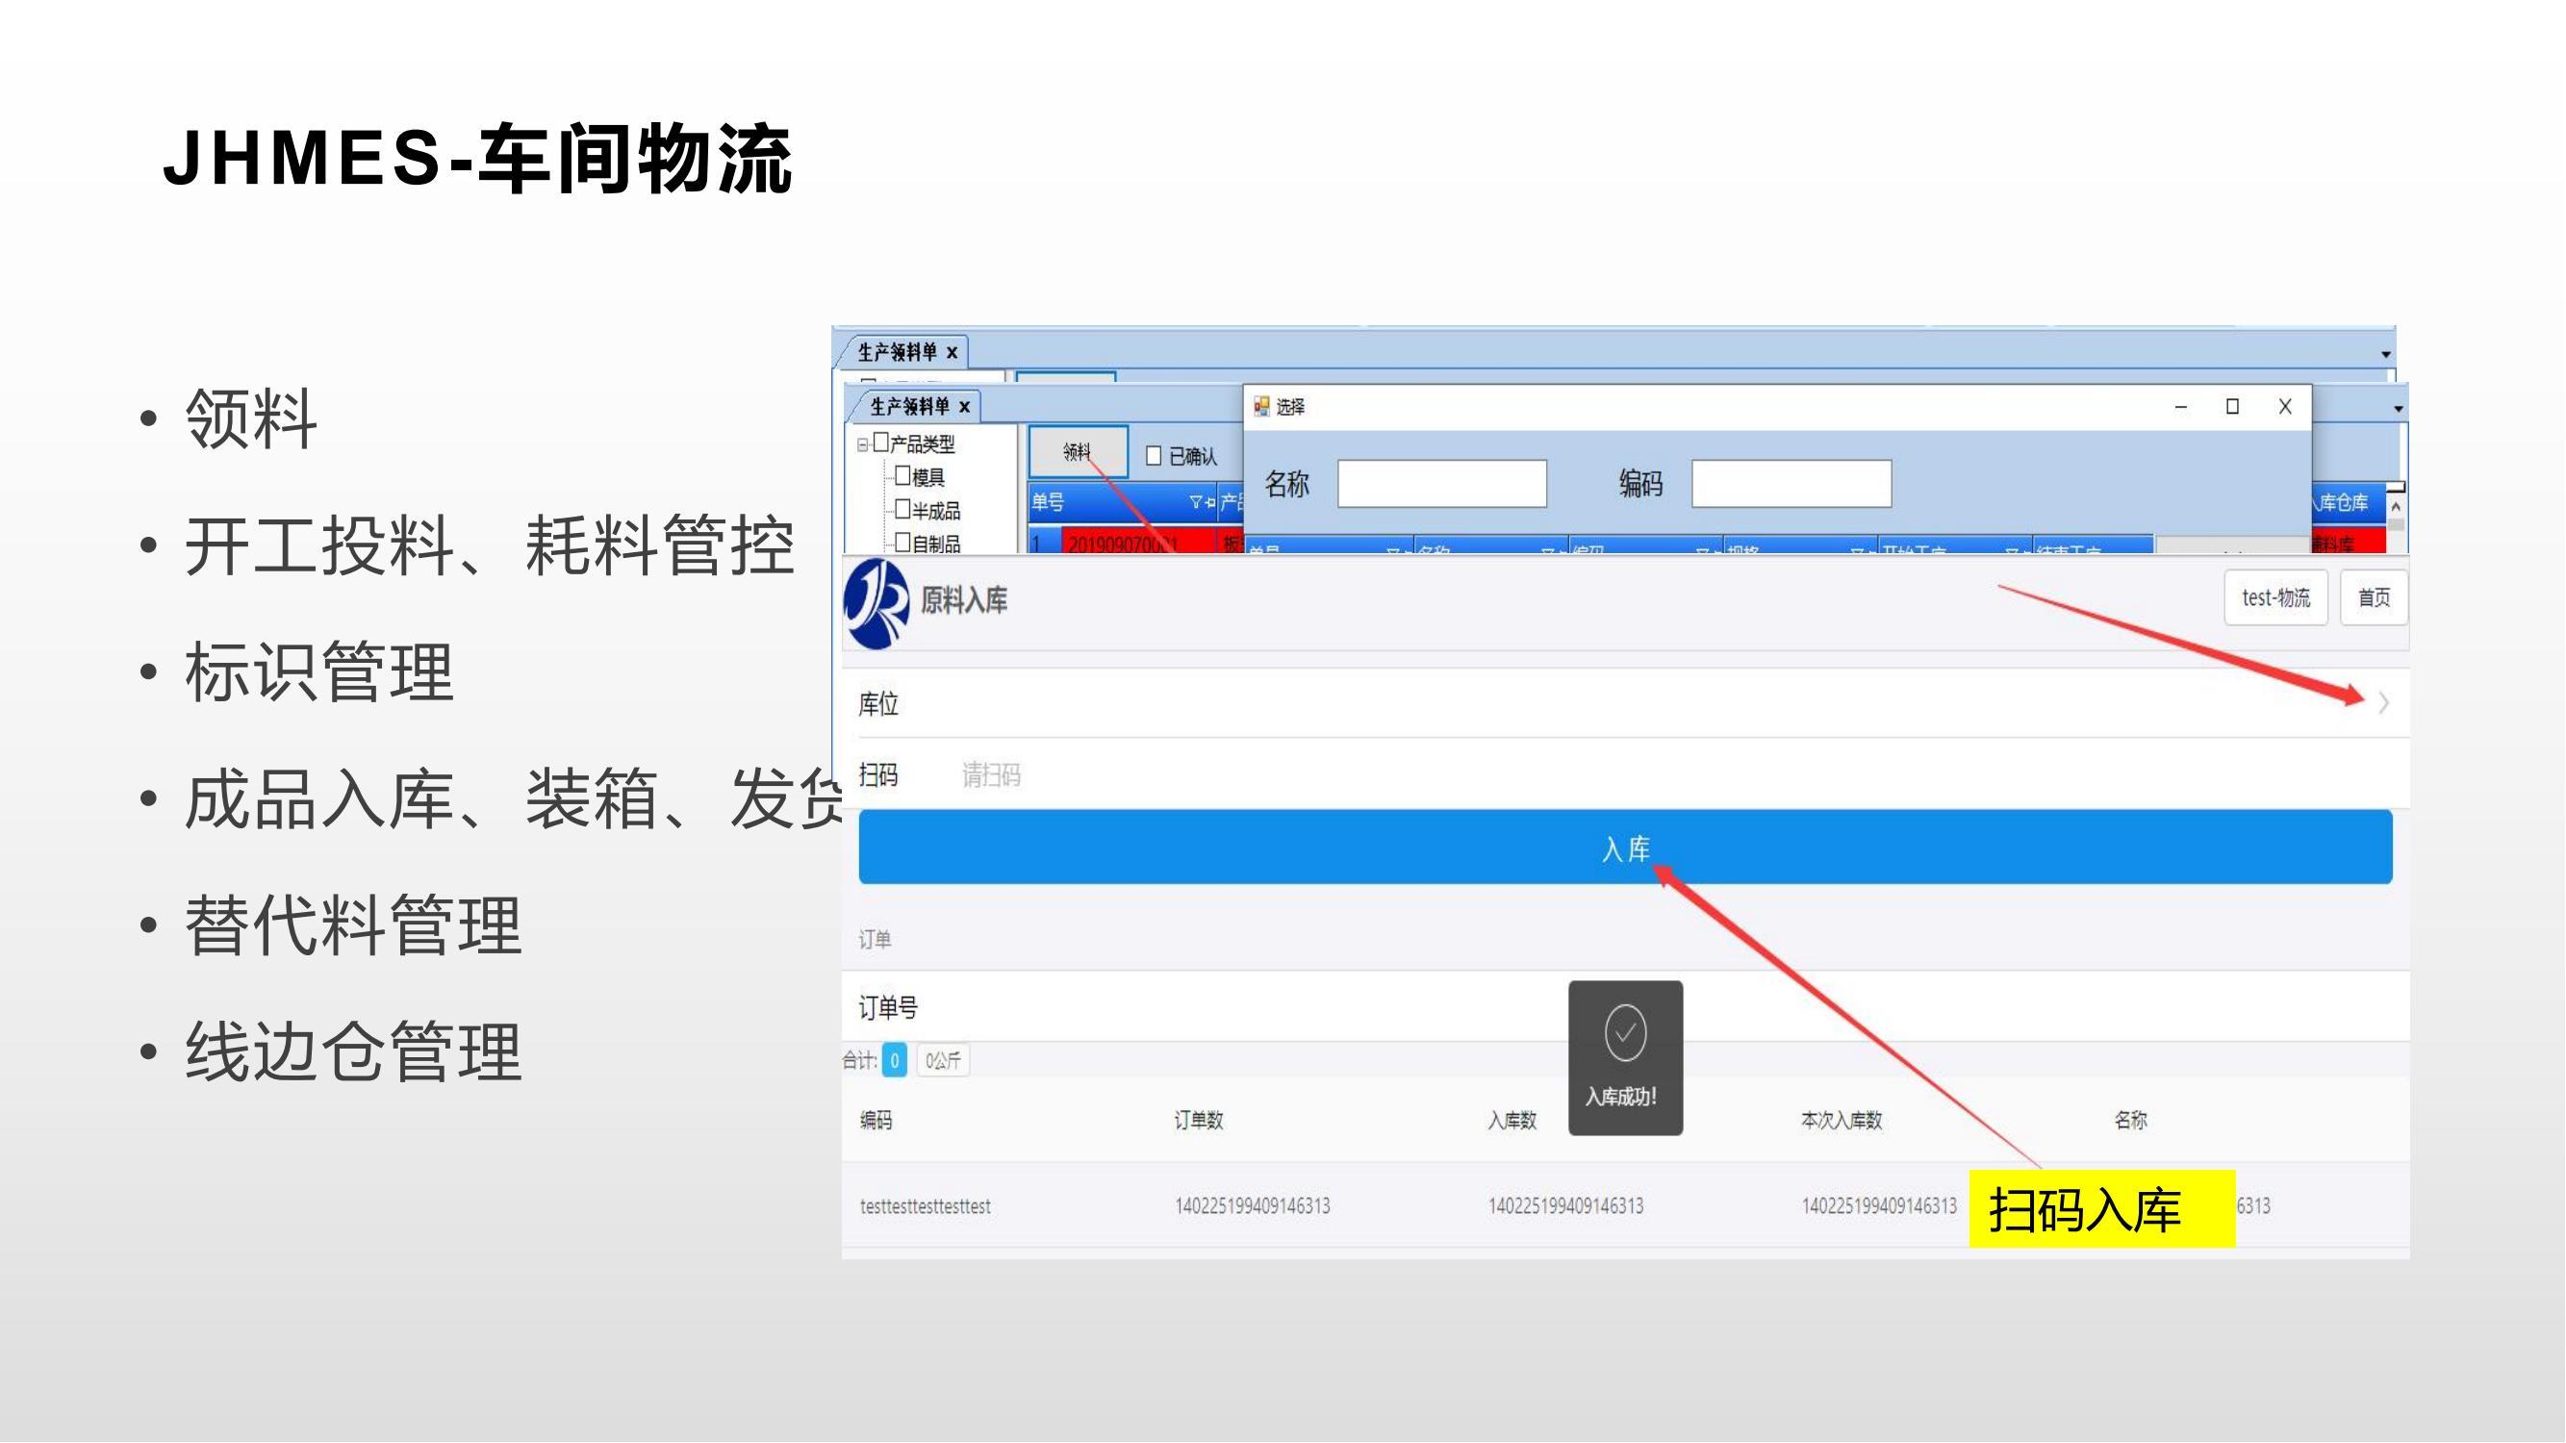Image resolution: width=2566 pixels, height=1443 pixels.
Task: Collapse the 产品类型 tree node
Action: (x=863, y=445)
